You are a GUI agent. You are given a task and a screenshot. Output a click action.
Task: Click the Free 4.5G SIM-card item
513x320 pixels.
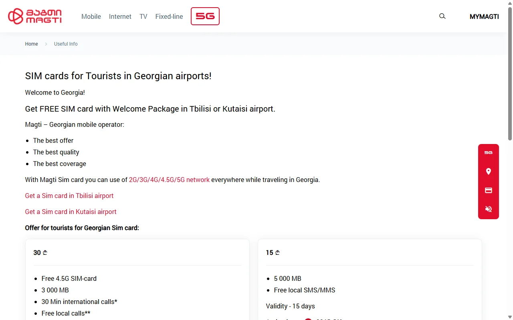click(69, 278)
